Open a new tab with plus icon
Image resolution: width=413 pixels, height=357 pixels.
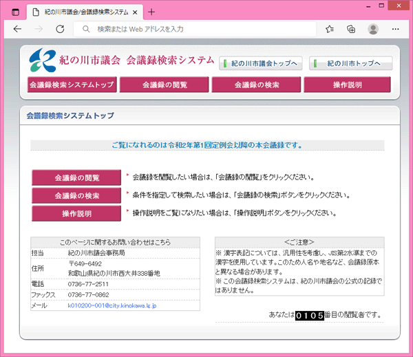pos(151,12)
